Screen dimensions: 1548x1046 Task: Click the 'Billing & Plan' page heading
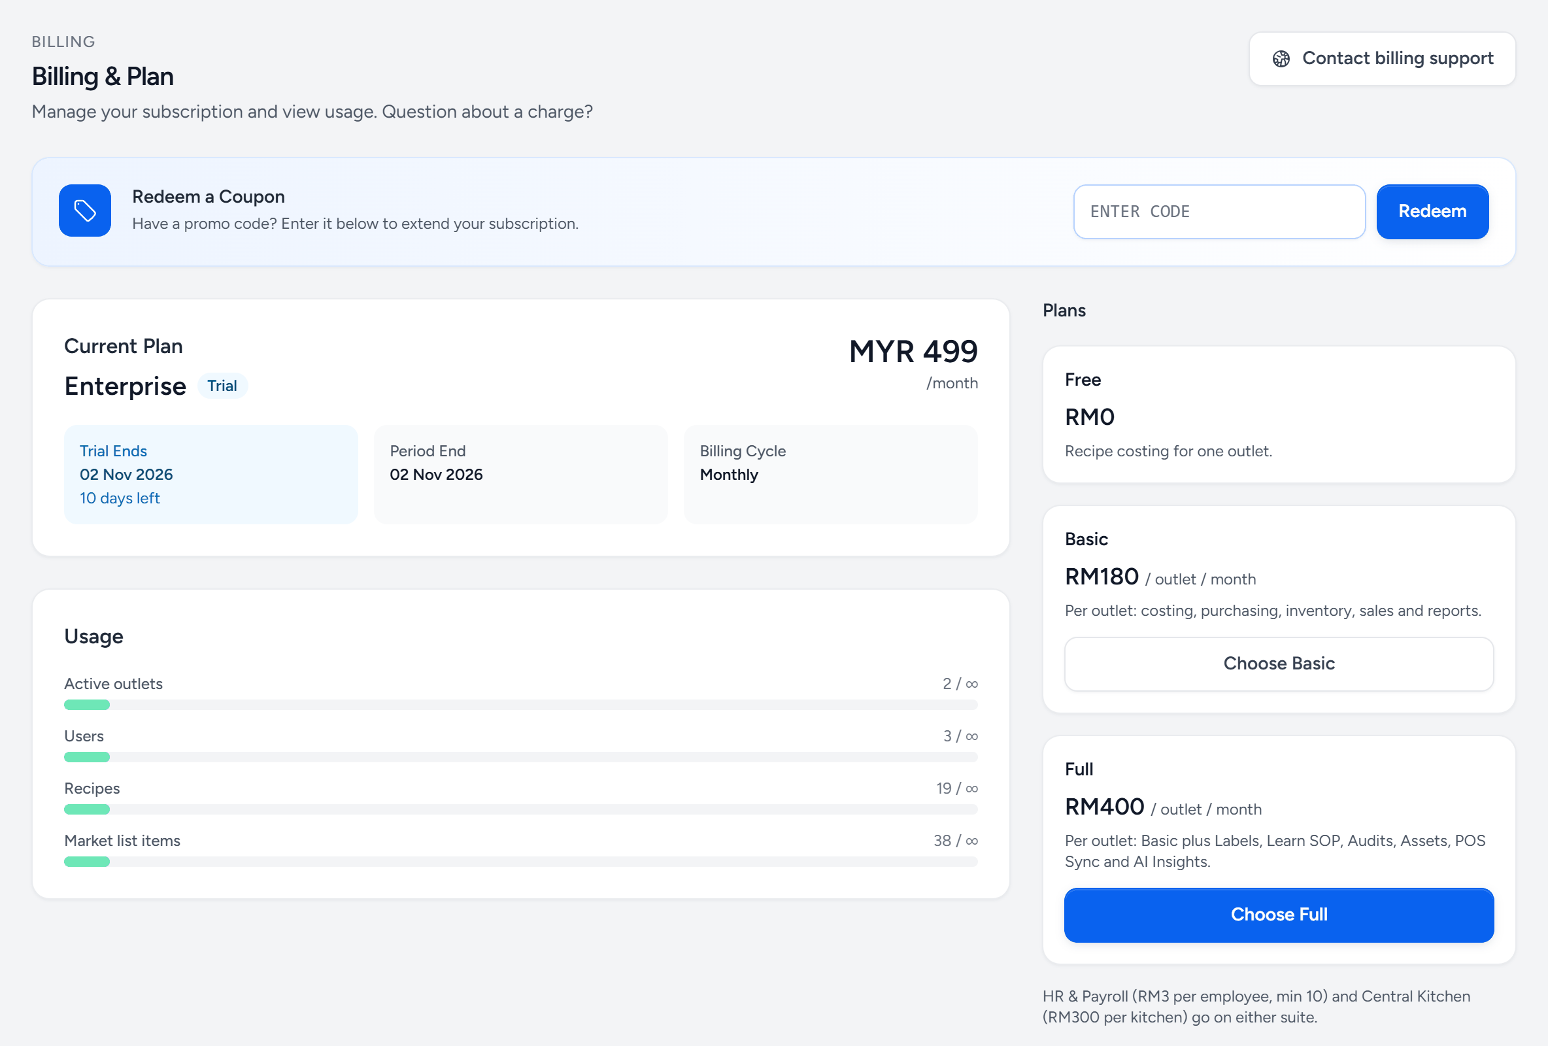pyautogui.click(x=103, y=76)
